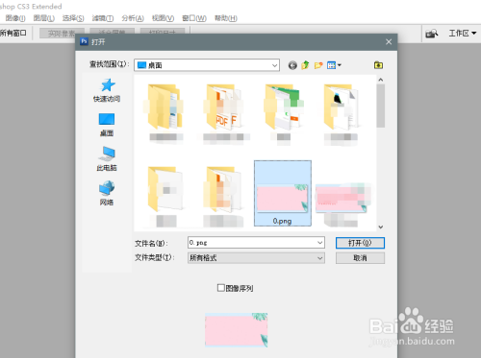Select 网络 in the places sidebar
The image size is (481, 358).
[x=107, y=193]
